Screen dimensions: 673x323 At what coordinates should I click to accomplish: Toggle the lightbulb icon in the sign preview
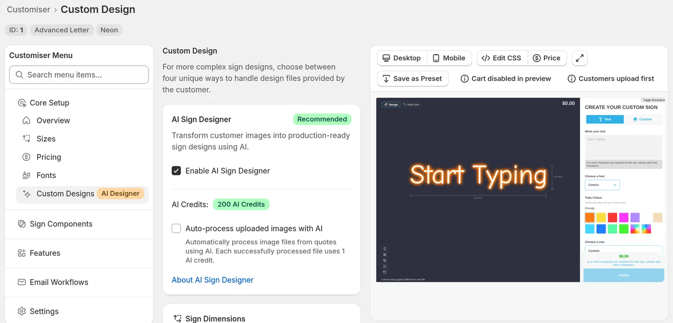[x=385, y=249]
